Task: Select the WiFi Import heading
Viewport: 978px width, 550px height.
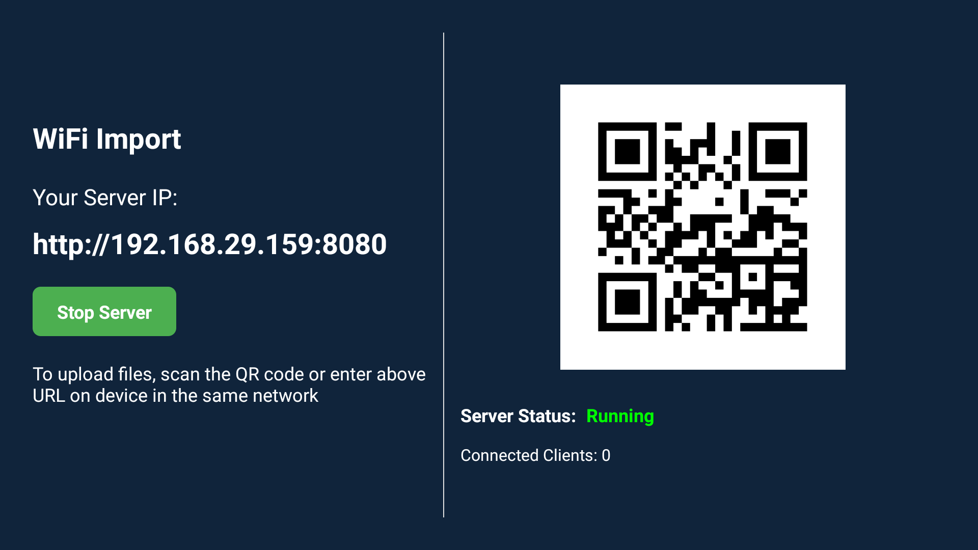Action: point(107,139)
